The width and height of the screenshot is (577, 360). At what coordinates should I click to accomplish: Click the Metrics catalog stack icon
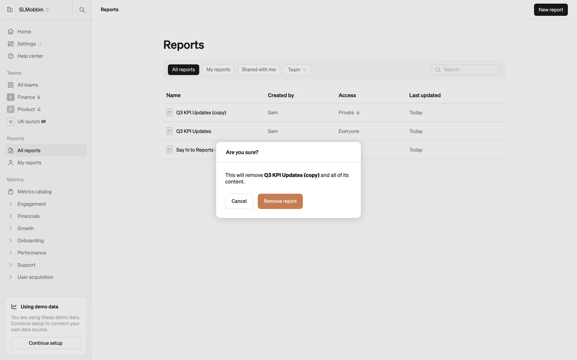pos(11,192)
